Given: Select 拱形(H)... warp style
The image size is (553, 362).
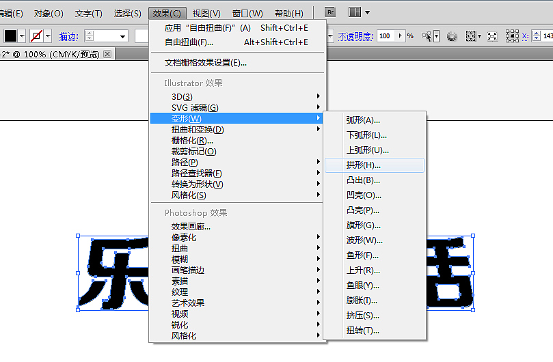Looking at the screenshot, I should click(375, 165).
